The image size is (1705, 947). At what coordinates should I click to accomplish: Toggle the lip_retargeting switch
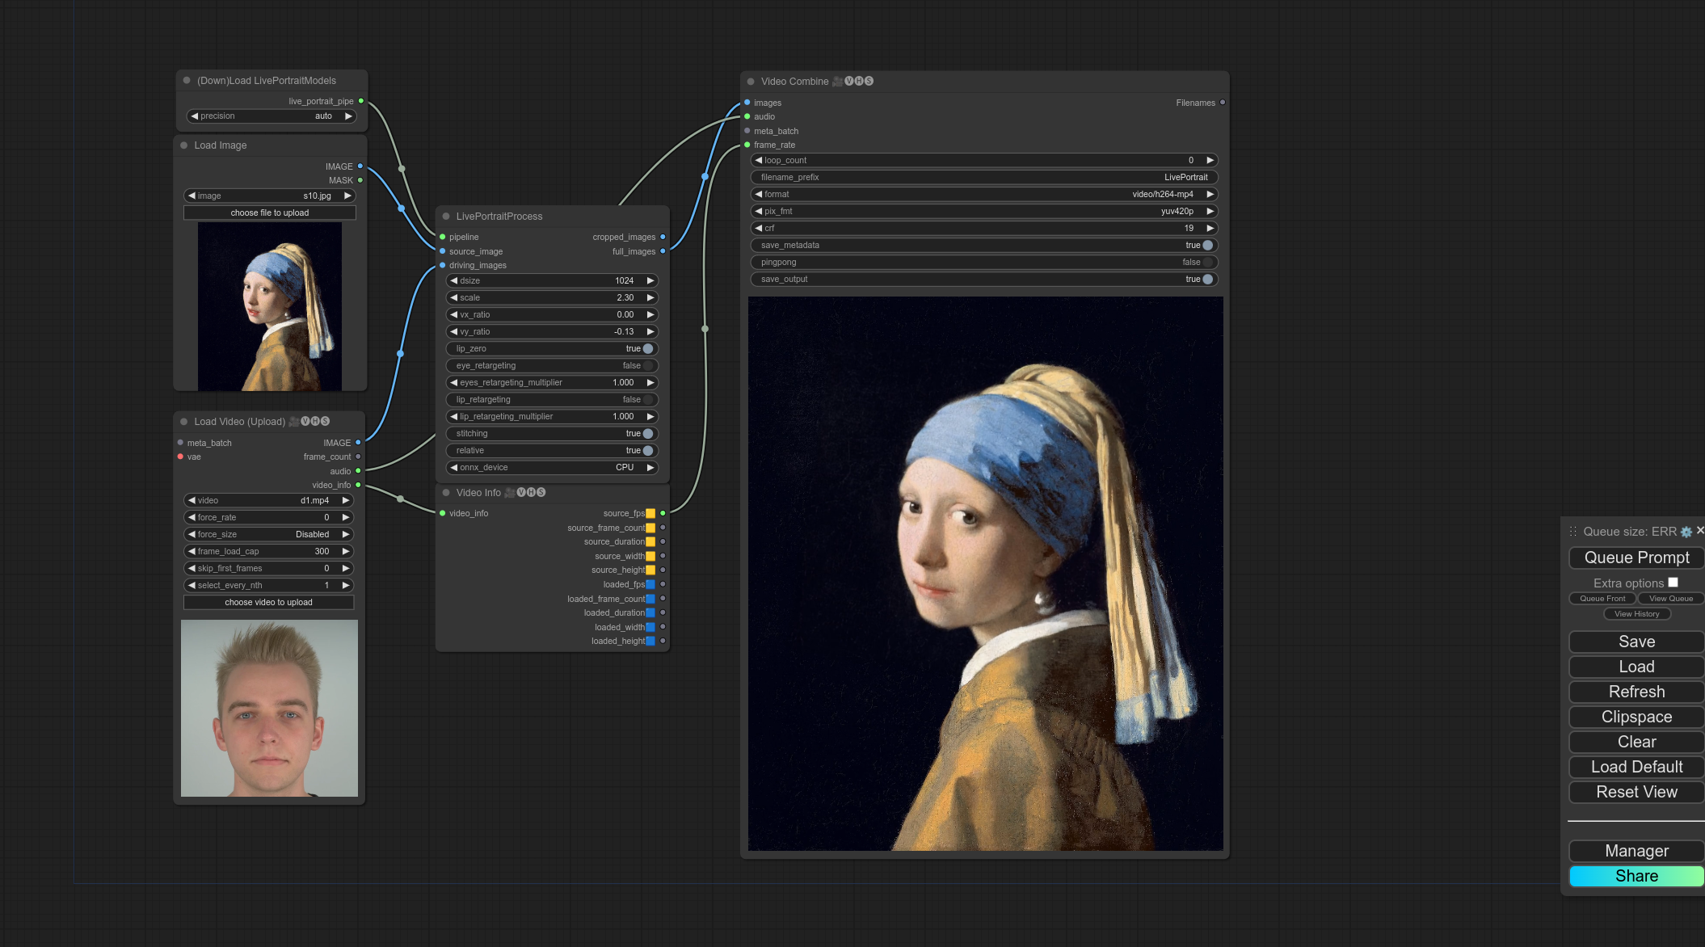click(648, 400)
